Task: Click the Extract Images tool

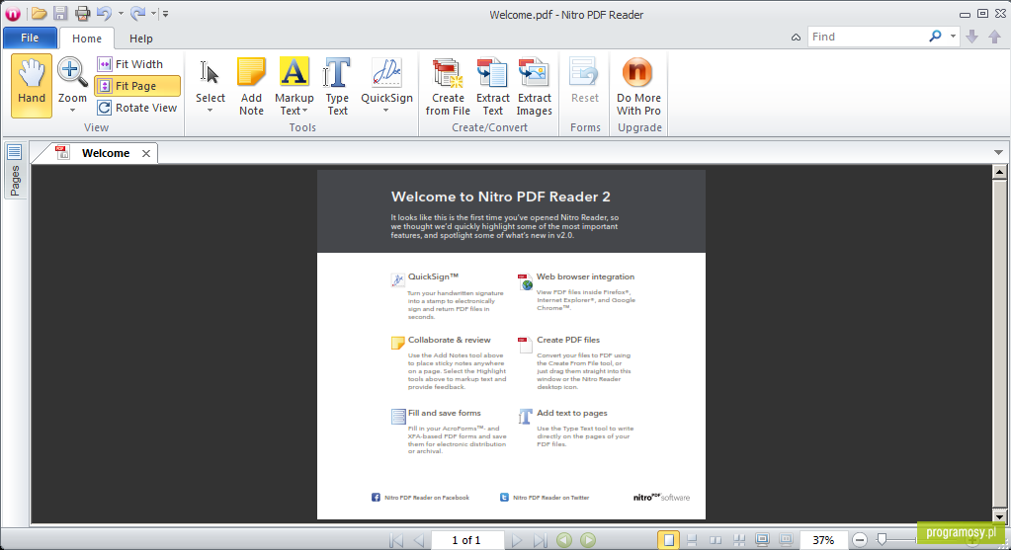Action: click(x=534, y=86)
